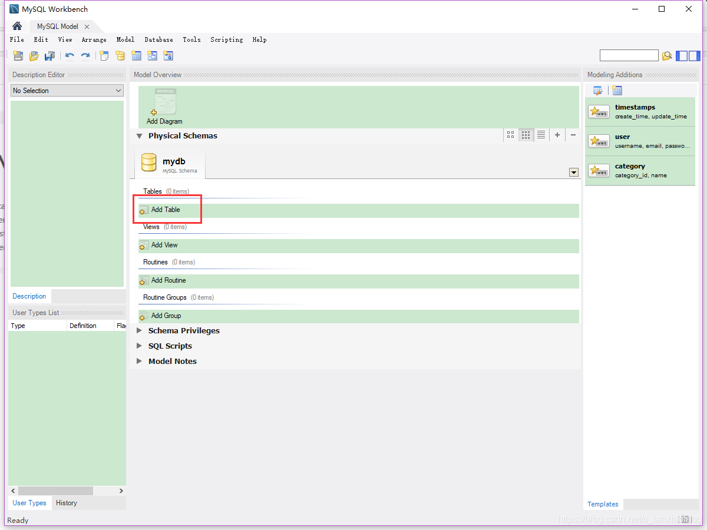The width and height of the screenshot is (707, 530).
Task: Switch to the History tab
Action: (67, 503)
